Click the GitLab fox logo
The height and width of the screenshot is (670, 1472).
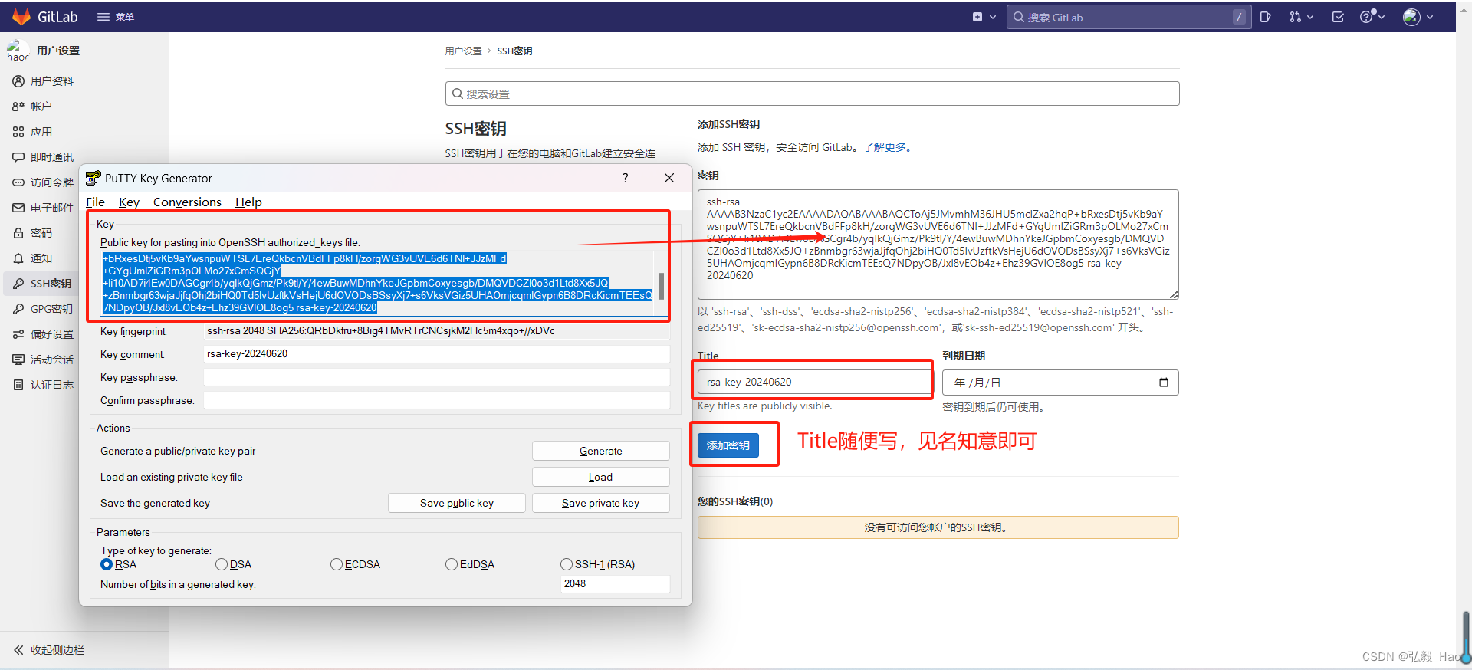coord(21,17)
